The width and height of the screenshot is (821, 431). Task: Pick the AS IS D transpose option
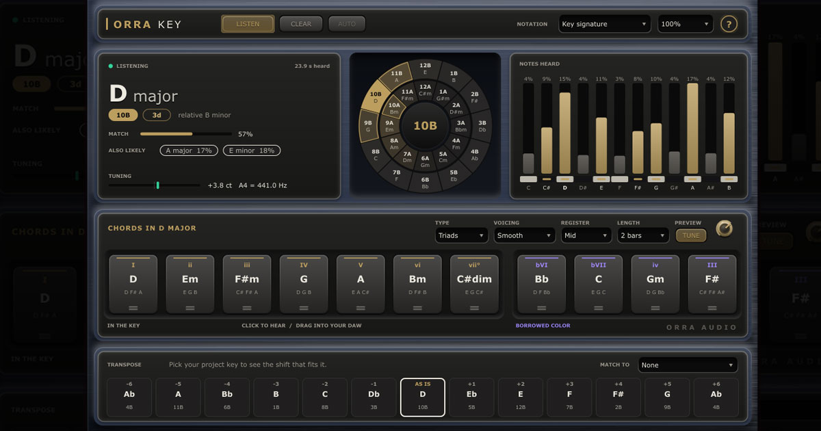click(x=423, y=397)
